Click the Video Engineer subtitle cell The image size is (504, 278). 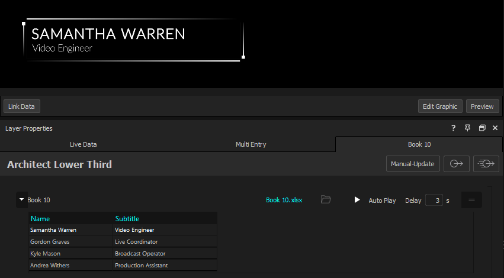point(165,230)
